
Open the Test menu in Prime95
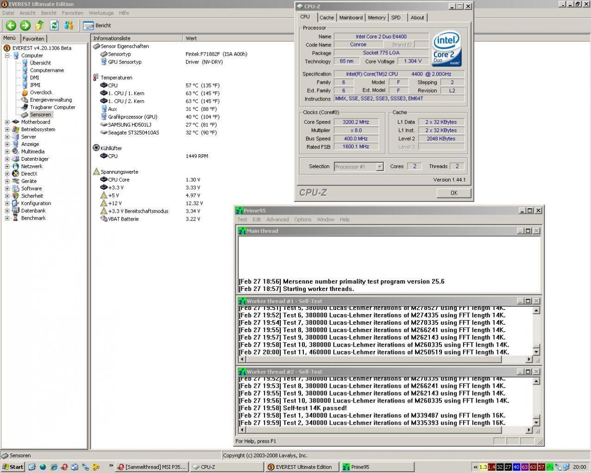pos(242,220)
